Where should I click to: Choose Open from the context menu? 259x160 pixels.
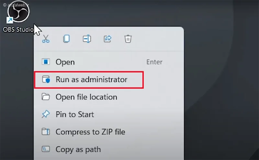coord(109,62)
